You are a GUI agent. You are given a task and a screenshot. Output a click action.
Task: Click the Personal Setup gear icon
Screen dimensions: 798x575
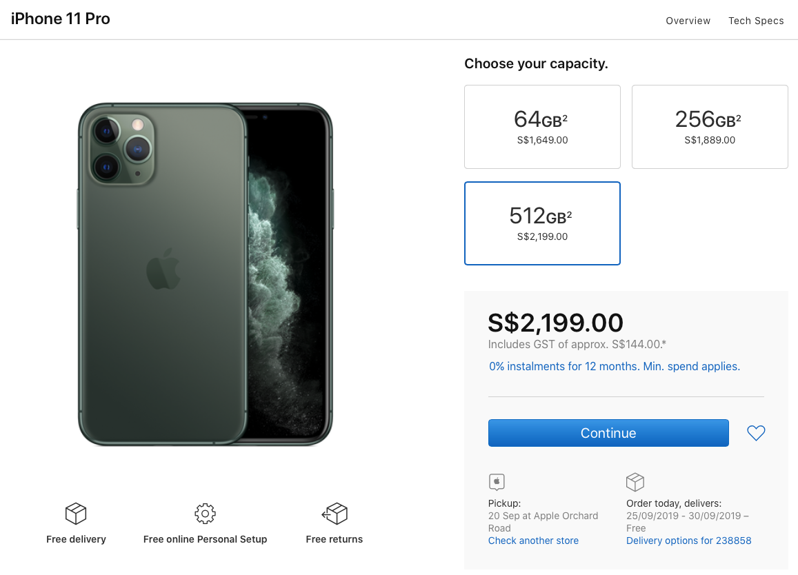point(205,514)
